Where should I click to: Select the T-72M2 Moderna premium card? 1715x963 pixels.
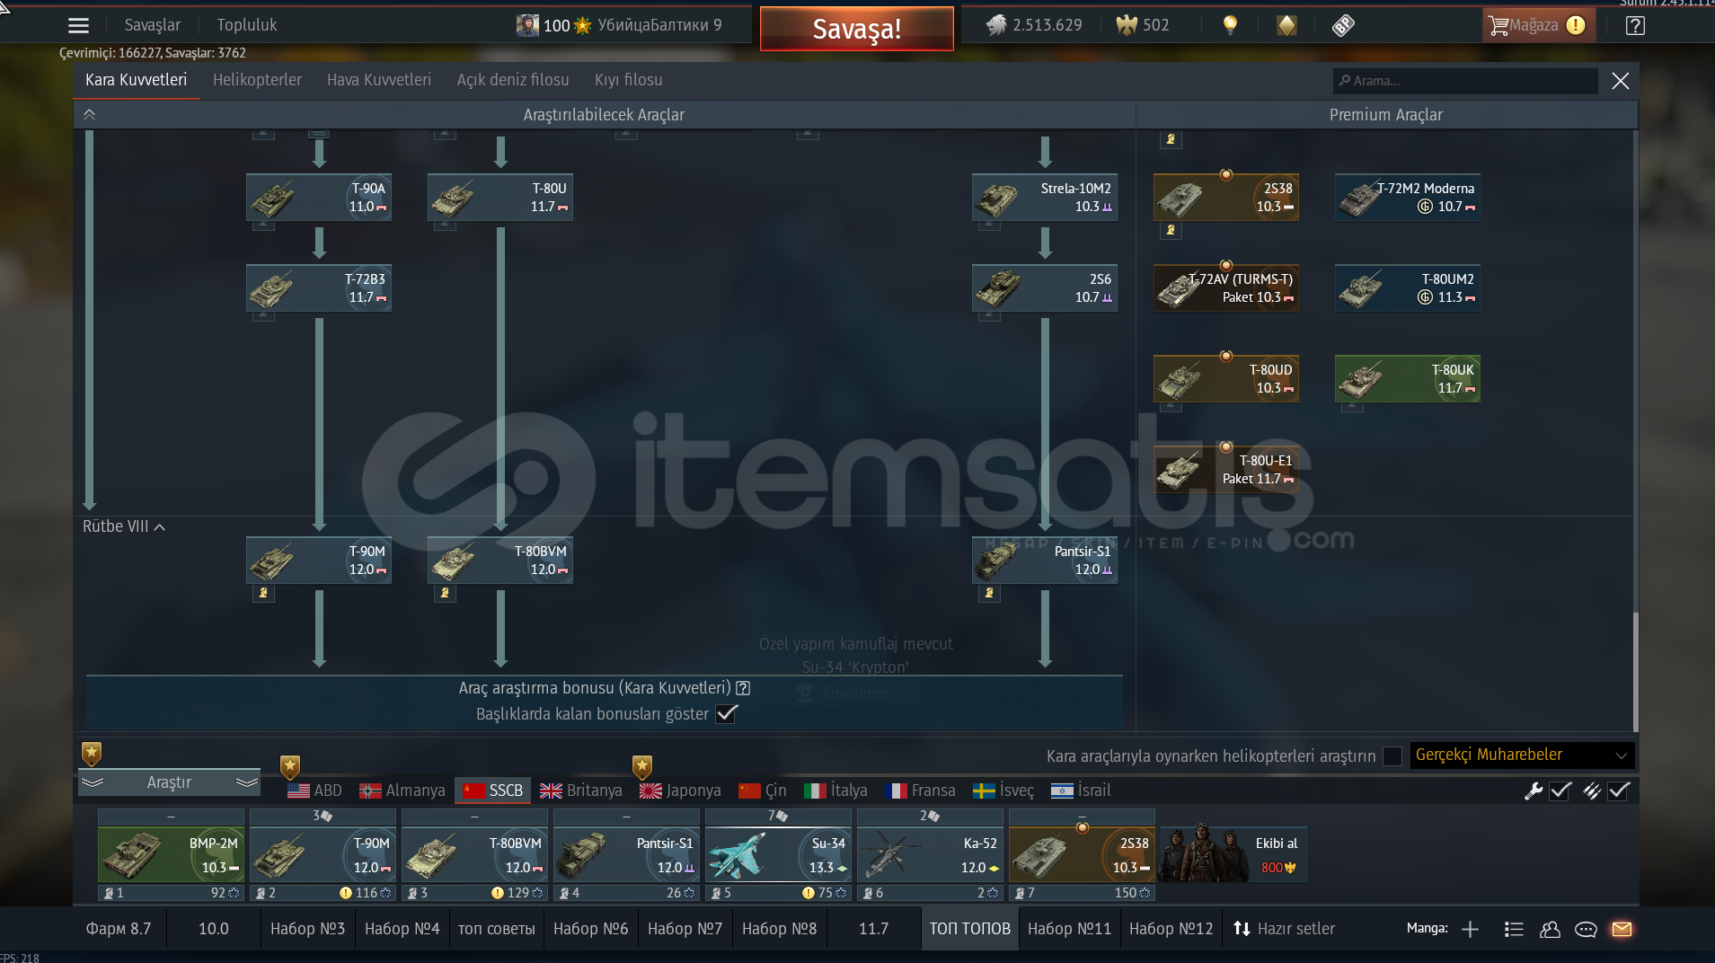click(x=1408, y=197)
